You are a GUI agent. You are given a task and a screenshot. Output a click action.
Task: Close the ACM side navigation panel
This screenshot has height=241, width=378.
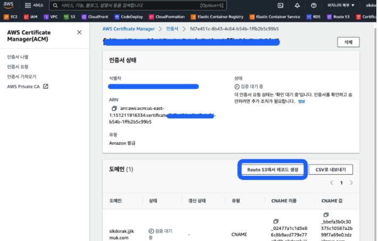click(x=79, y=32)
